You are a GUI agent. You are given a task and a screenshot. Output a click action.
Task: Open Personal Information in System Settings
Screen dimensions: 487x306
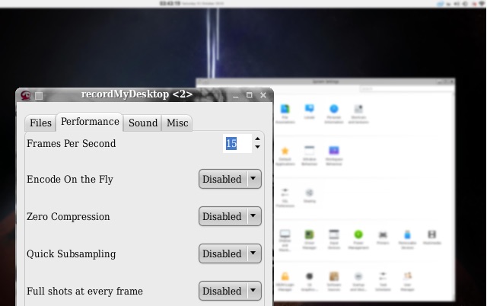(334, 113)
